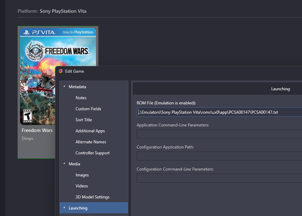This screenshot has height=216, width=302.
Task: Click the Edit Game window title
Action: tap(75, 71)
